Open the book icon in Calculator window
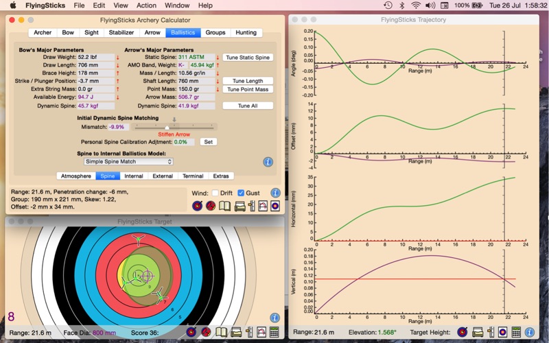Screen dimensions: 549x343 coord(224,206)
